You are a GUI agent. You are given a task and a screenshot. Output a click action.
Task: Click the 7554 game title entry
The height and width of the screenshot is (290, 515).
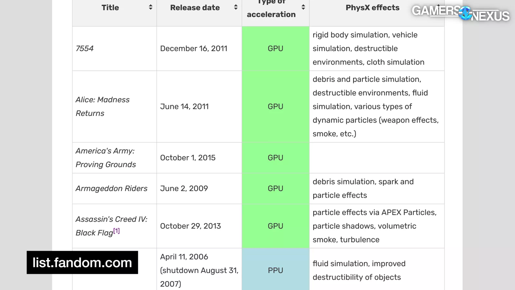85,48
